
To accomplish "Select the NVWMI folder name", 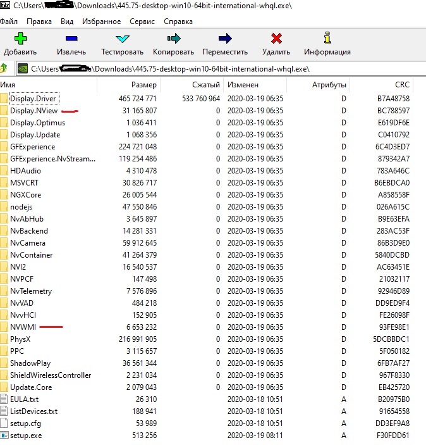I will coord(23,327).
